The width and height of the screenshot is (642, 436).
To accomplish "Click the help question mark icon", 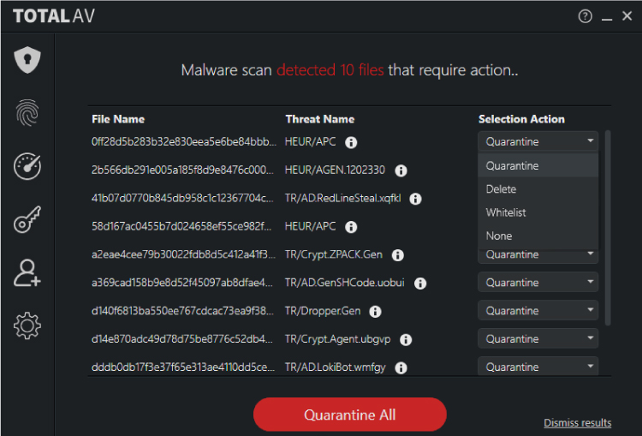I will point(586,16).
